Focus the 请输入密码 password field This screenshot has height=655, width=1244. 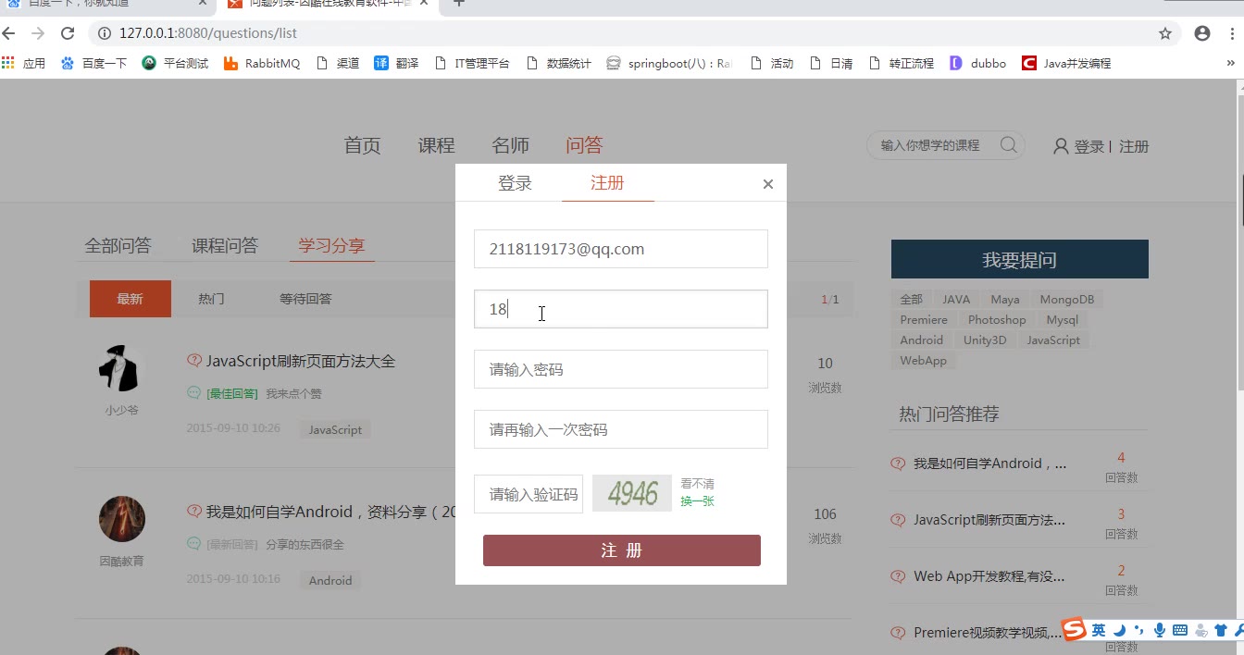(621, 369)
